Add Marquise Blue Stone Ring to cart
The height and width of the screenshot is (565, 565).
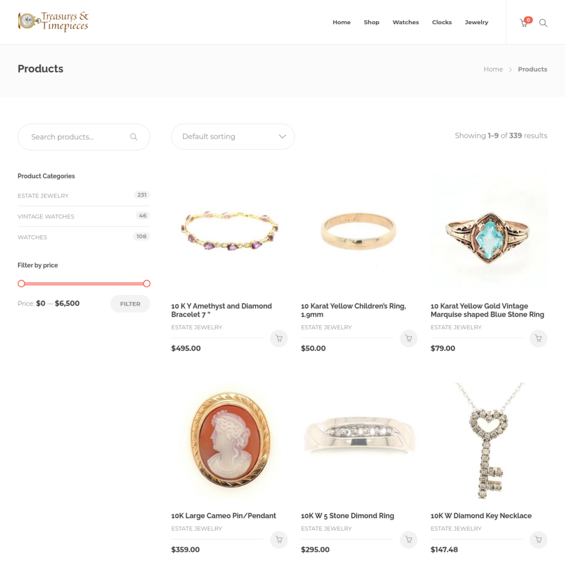coord(539,338)
